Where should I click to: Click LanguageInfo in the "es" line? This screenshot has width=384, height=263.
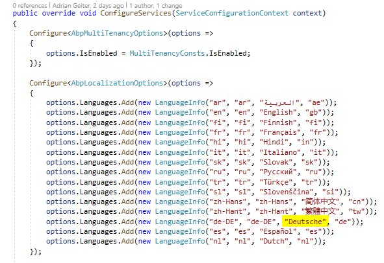(x=180, y=231)
